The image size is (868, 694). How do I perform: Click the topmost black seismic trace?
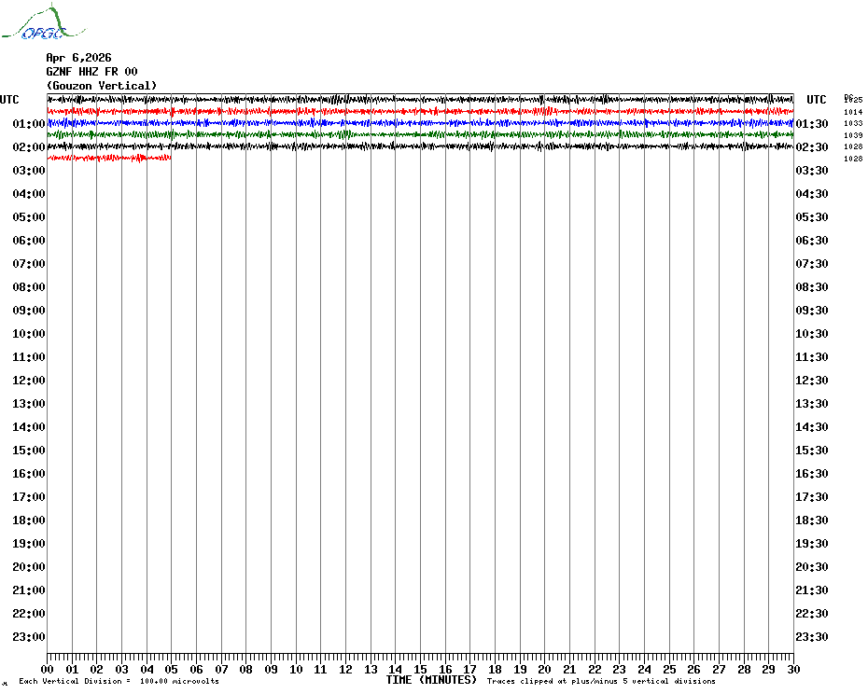[x=420, y=100]
